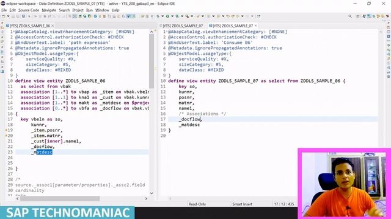Viewport: 391px width, 219px height.
Task: Click the rightmost perspective switcher icon
Action: pos(387,16)
